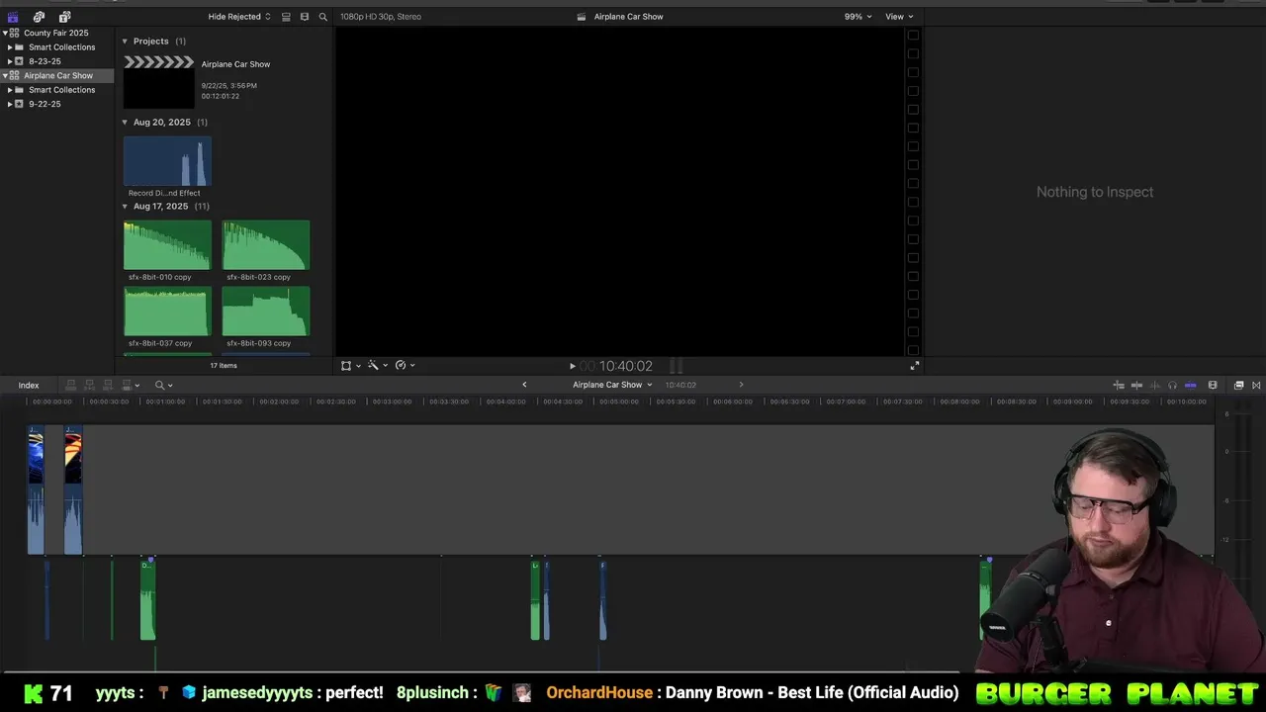Screen dimensions: 1266x712
Task: Collapse the Airplane Car Show library
Action: pos(5,75)
